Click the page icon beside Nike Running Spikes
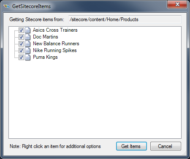This screenshot has height=159, width=190. 27,50
